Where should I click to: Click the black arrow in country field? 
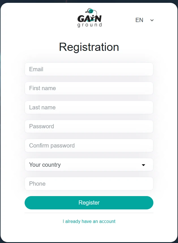(x=143, y=165)
